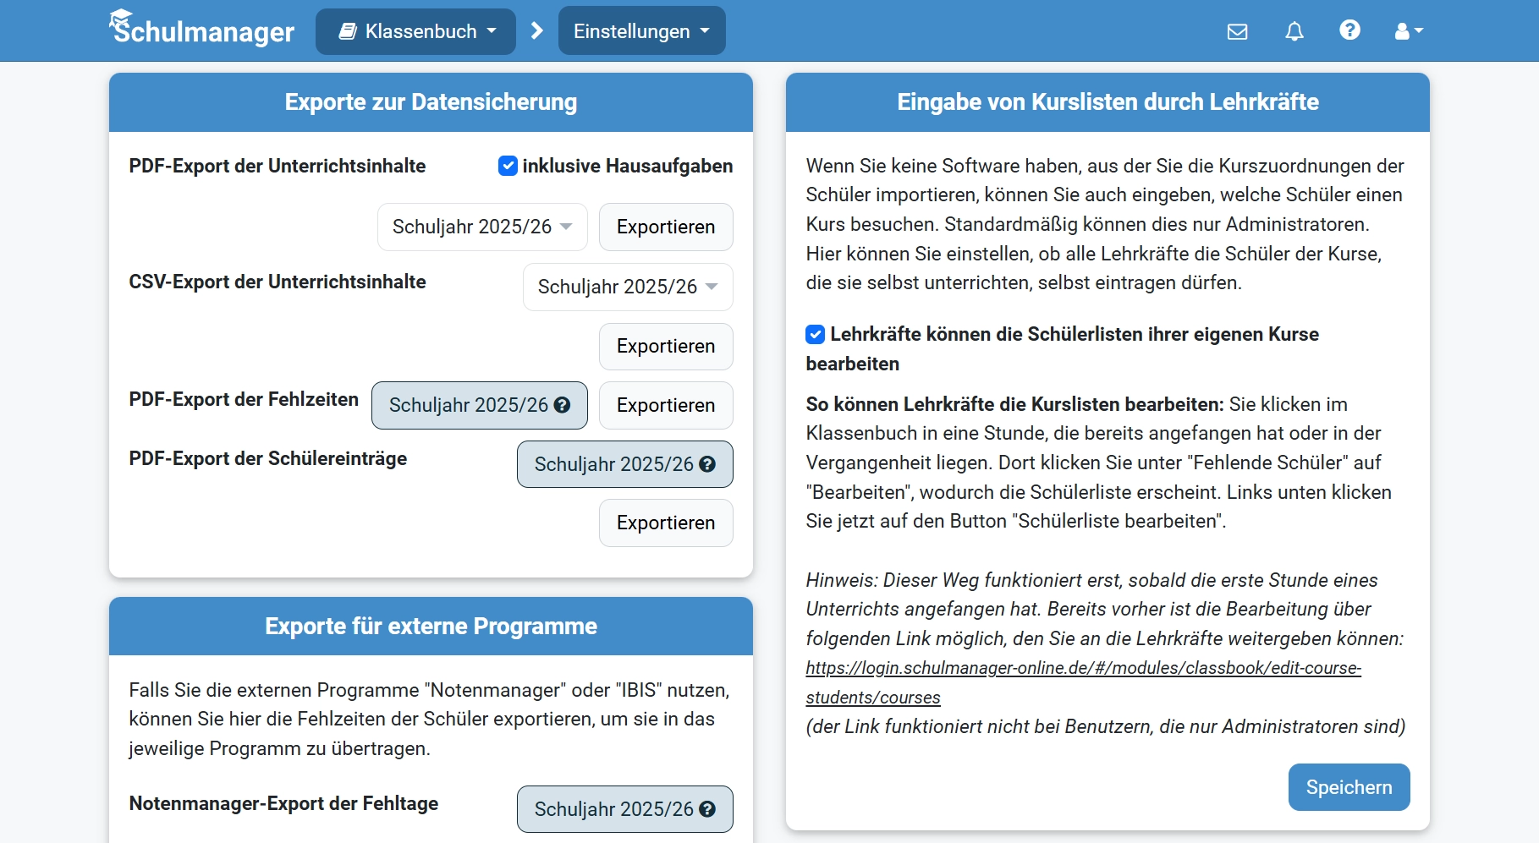Click the breadcrumb chevron arrow in the header

pyautogui.click(x=536, y=31)
